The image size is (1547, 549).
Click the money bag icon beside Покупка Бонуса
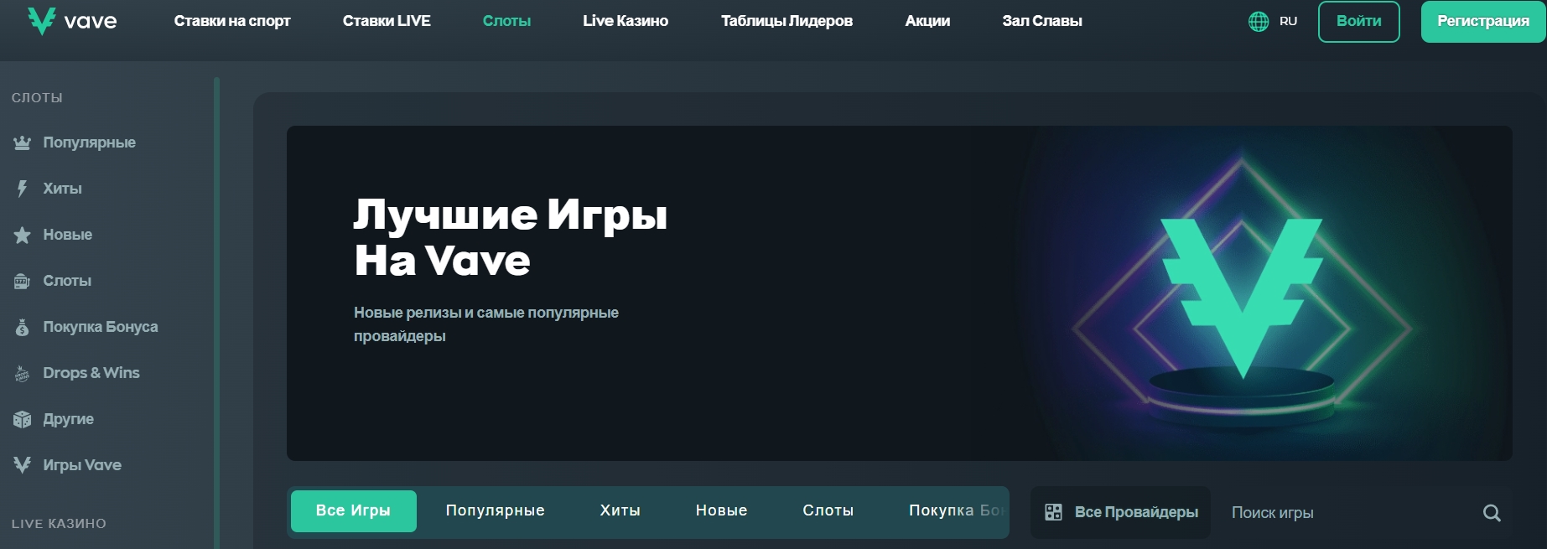(x=23, y=327)
